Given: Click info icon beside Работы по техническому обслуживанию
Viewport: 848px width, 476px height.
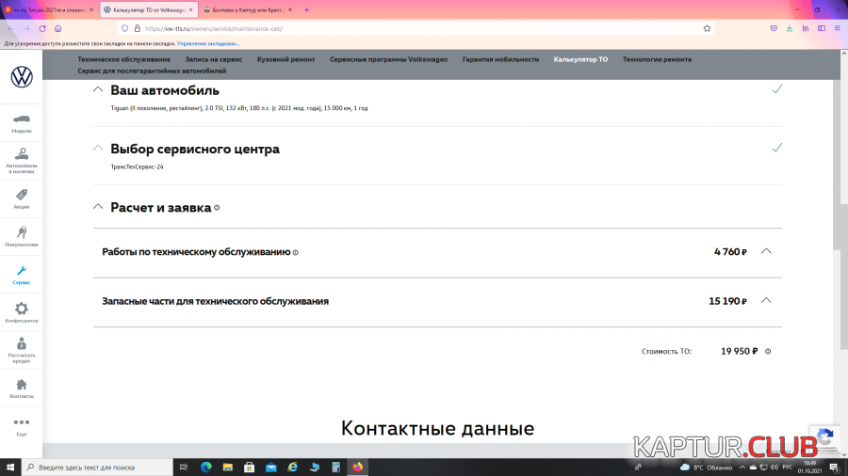Looking at the screenshot, I should [x=295, y=252].
